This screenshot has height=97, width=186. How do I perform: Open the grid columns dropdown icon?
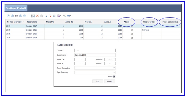pos(69,16)
